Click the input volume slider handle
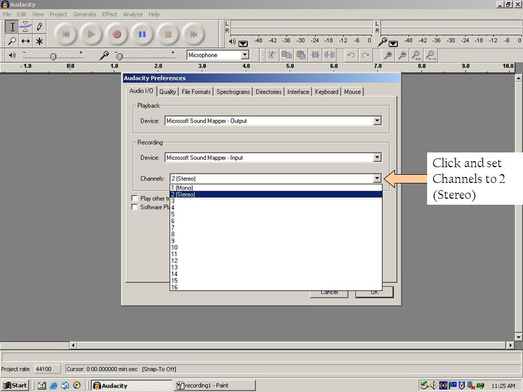 tap(120, 57)
